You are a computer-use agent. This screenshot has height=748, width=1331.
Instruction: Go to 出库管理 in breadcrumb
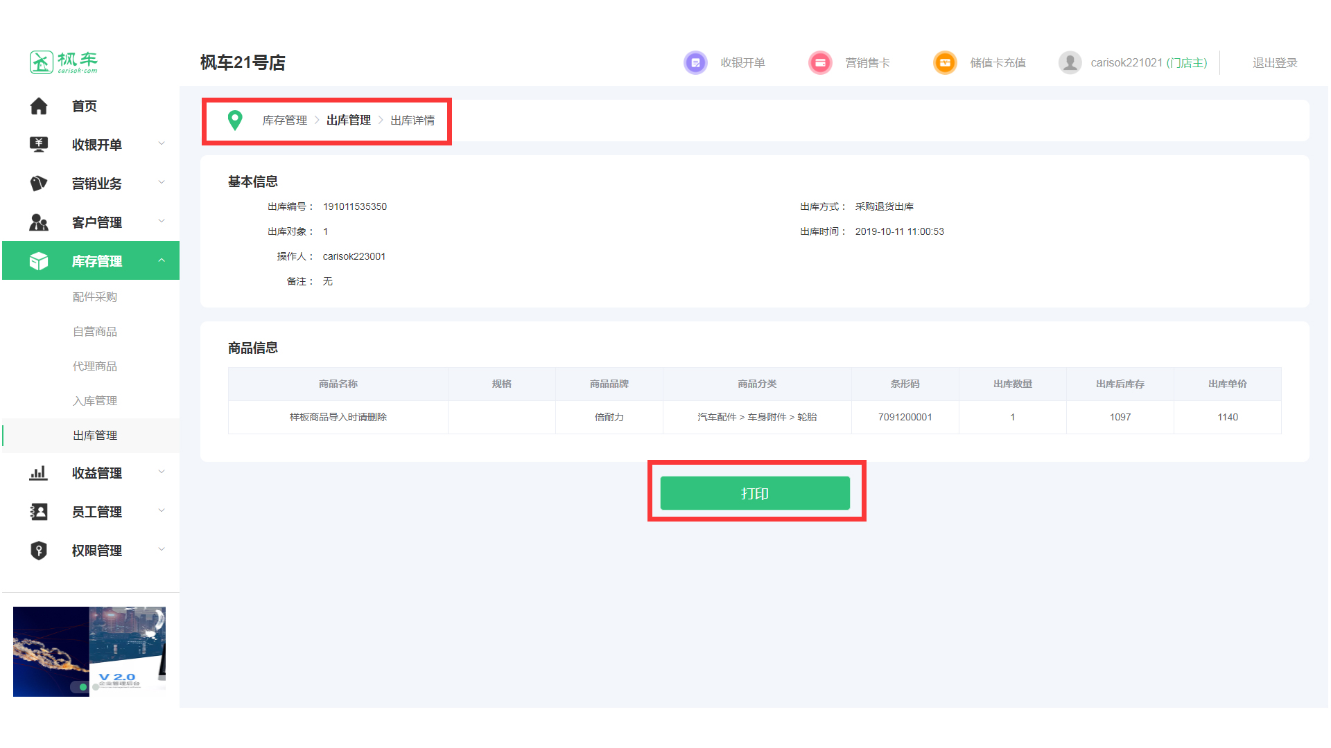click(348, 121)
